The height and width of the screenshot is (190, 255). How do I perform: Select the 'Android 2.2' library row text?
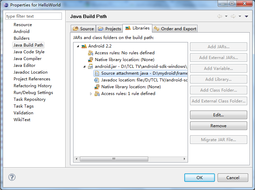point(100,46)
